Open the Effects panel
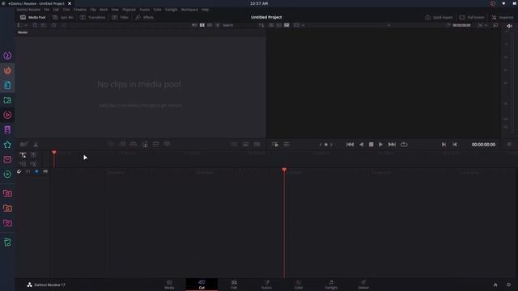The width and height of the screenshot is (518, 291). (x=145, y=17)
